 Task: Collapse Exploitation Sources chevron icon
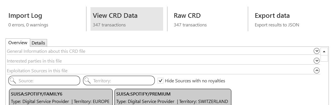point(316,71)
